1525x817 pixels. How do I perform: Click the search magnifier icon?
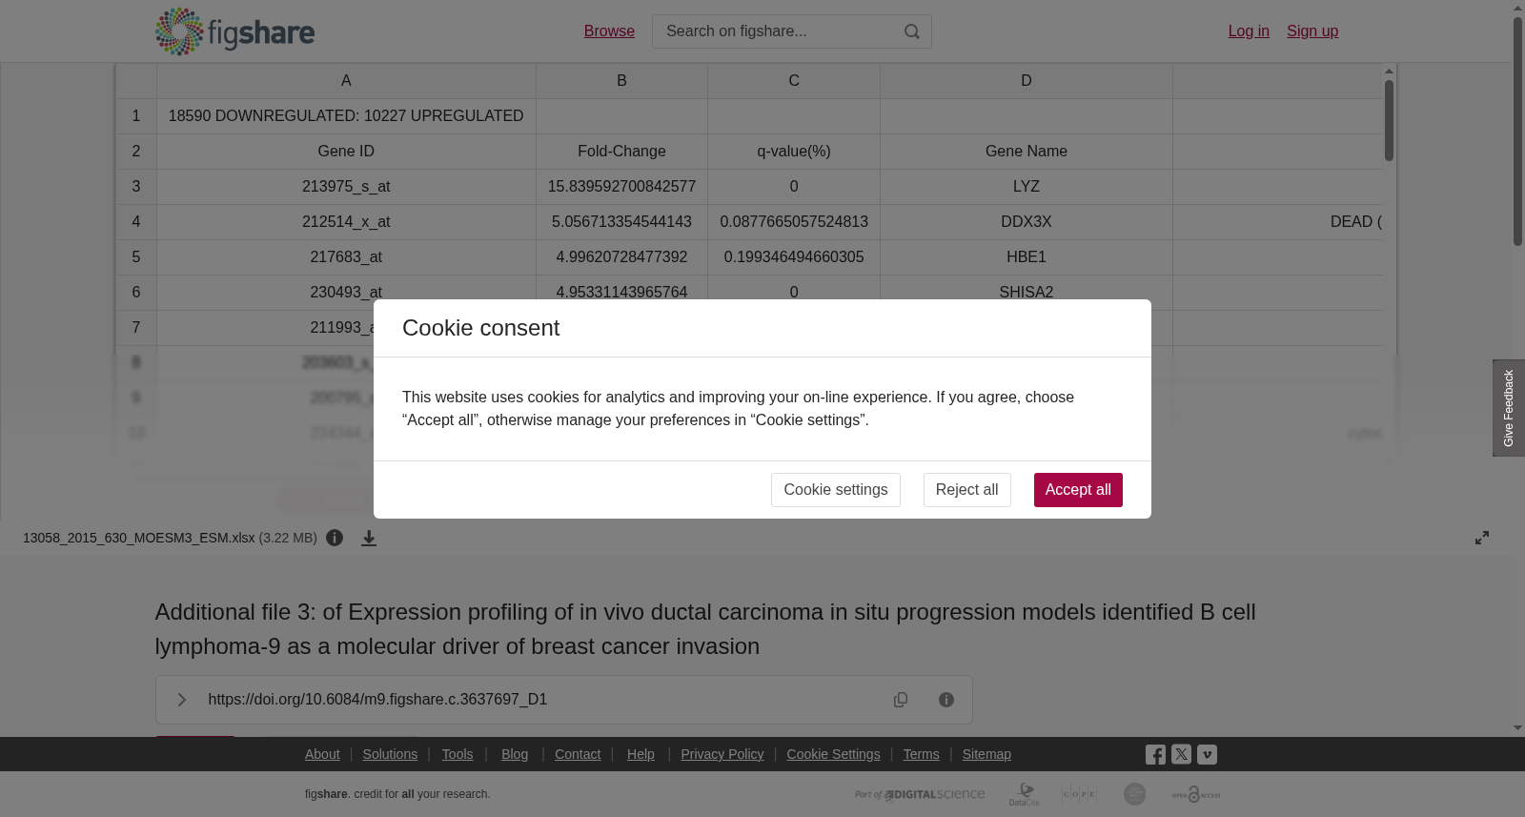pyautogui.click(x=912, y=31)
